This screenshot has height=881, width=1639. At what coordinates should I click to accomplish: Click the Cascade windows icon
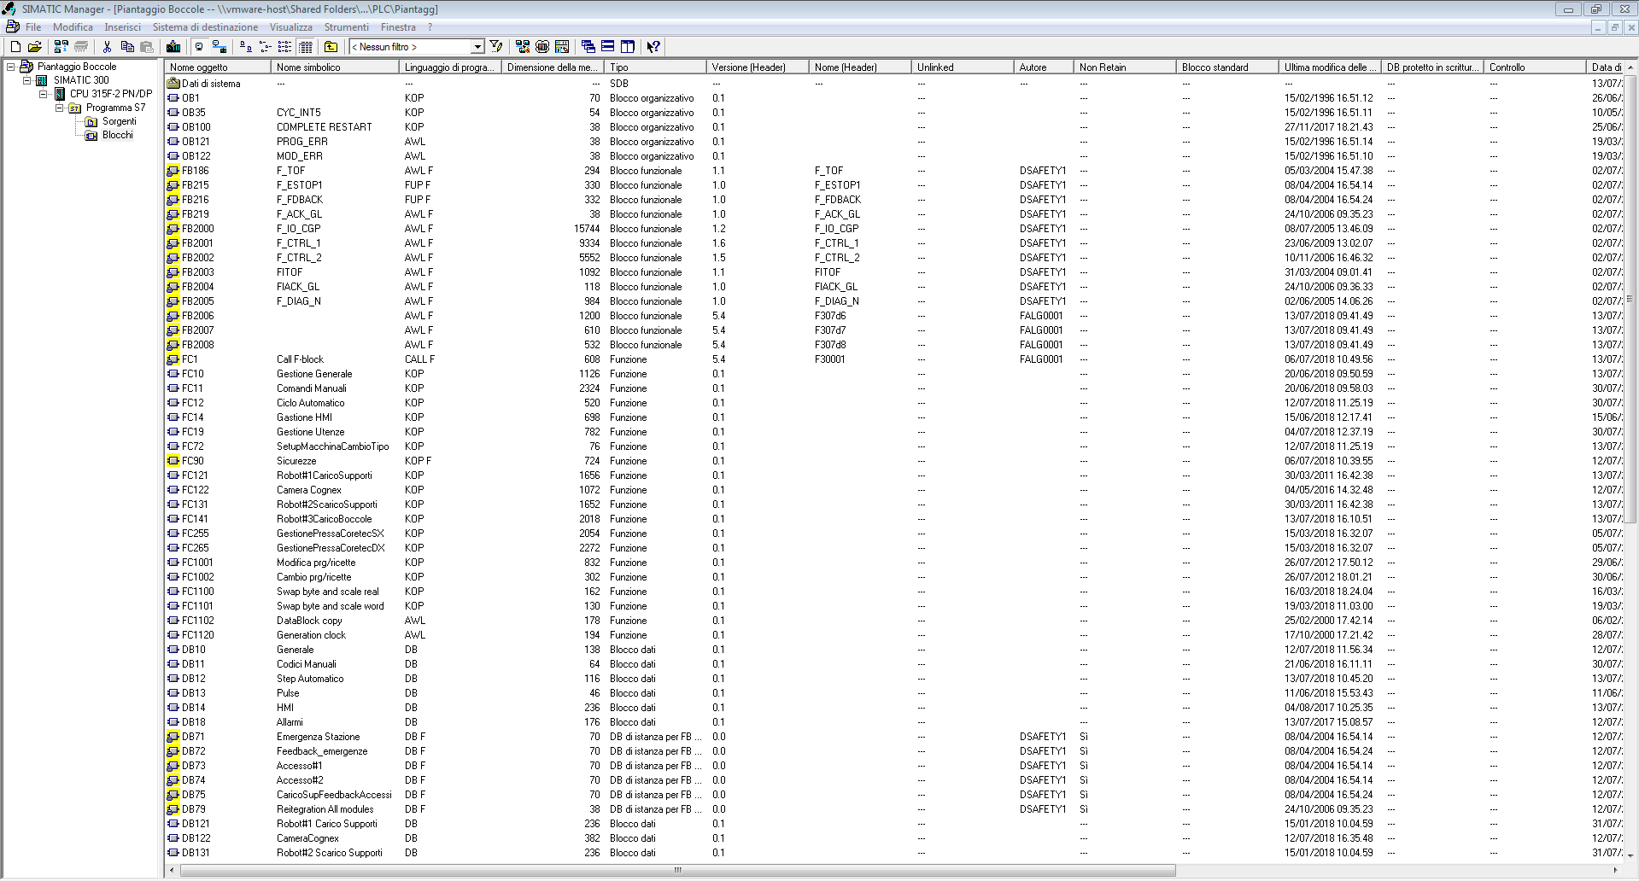pyautogui.click(x=588, y=47)
